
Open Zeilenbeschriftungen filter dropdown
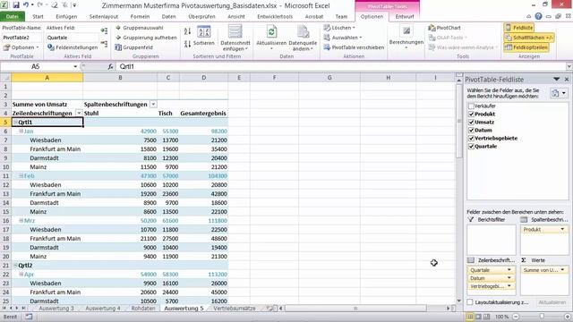79,114
